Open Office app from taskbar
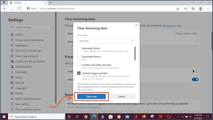Viewport: 213px width, 120px height. click(x=136, y=117)
